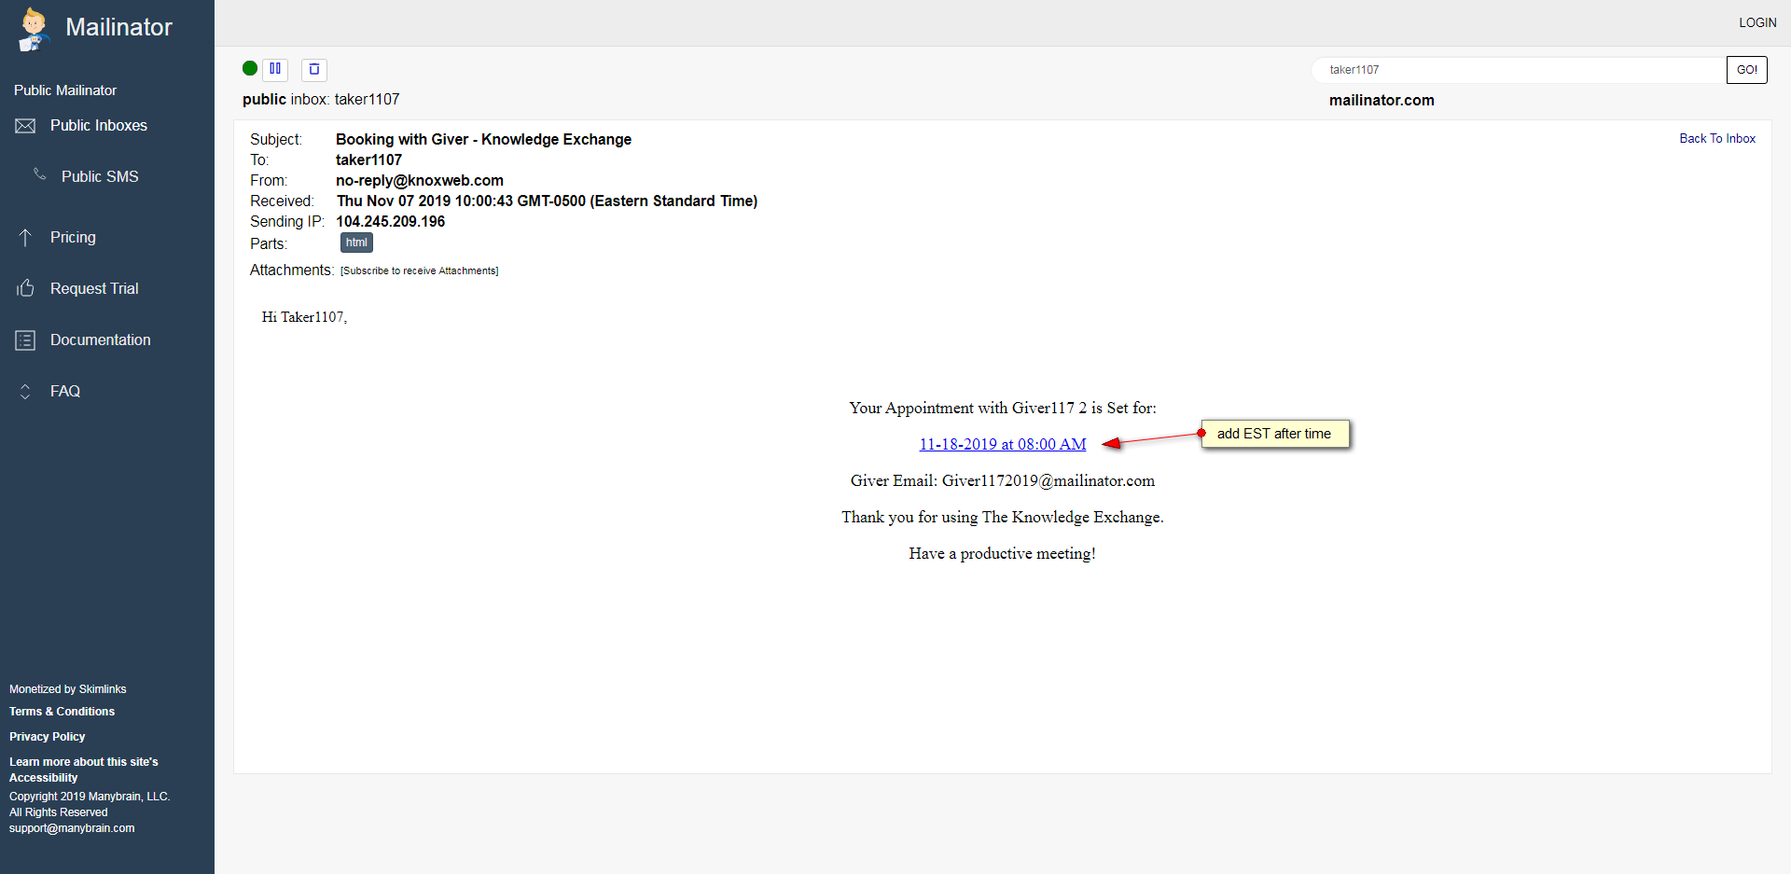
Task: Click the envelope icon beside Public Inboxes
Action: pyautogui.click(x=25, y=126)
